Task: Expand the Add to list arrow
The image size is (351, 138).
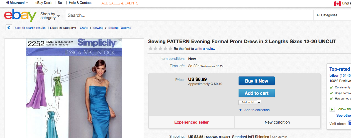Action: pos(259,103)
